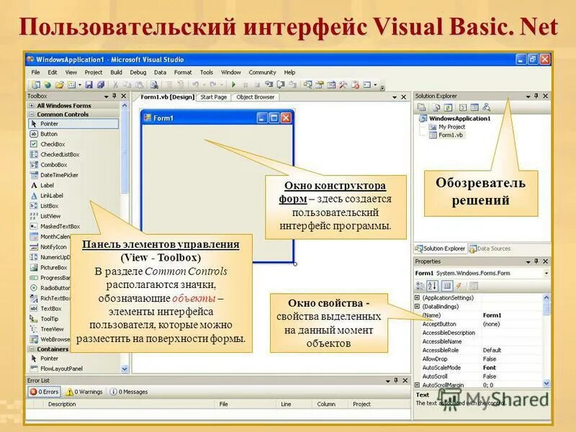Select My Project in Solution Explorer
Image resolution: width=576 pixels, height=432 pixels.
point(452,127)
